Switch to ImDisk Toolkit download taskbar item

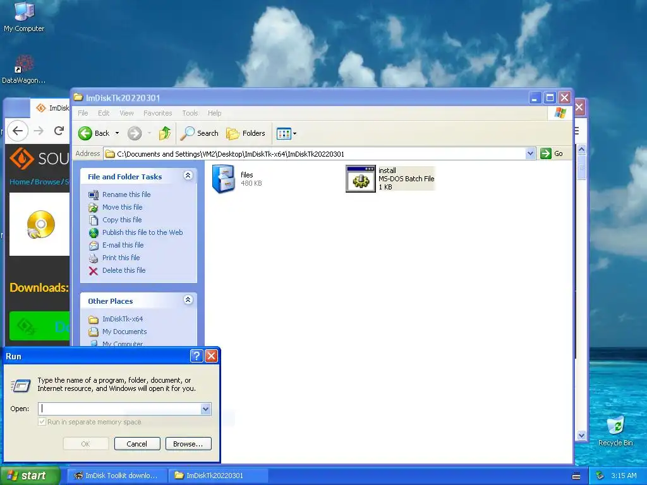[117, 476]
